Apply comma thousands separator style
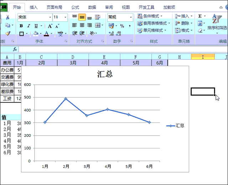Image resolution: width=228 pixels, height=185 pixels. pyautogui.click(x=130, y=26)
